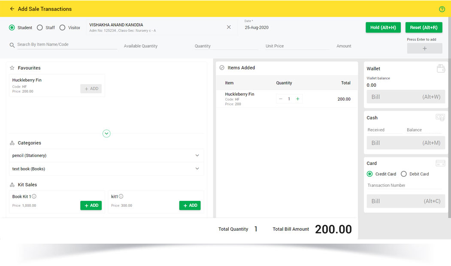Expand the text book (Books) category
Viewport: 451px width, 266px height.
point(197,169)
